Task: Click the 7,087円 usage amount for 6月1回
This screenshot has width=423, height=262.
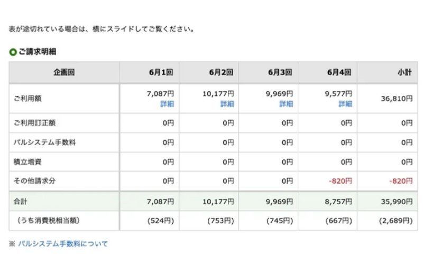Action: click(x=160, y=94)
